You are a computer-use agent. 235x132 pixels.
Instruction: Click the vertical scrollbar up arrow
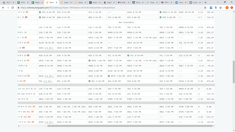point(234,12)
